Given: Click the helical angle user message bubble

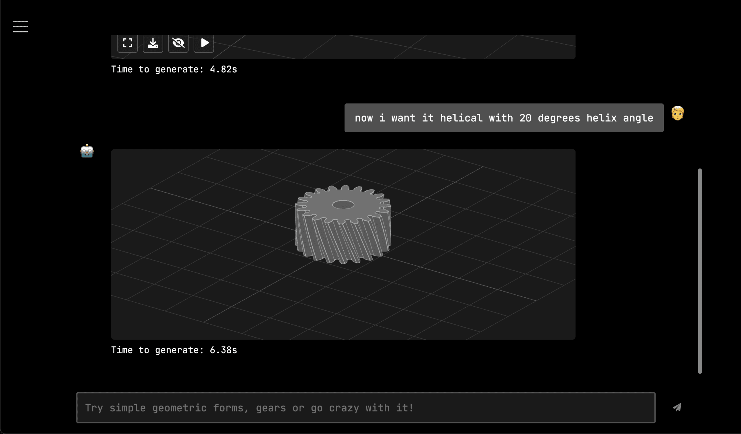Looking at the screenshot, I should click(x=504, y=118).
